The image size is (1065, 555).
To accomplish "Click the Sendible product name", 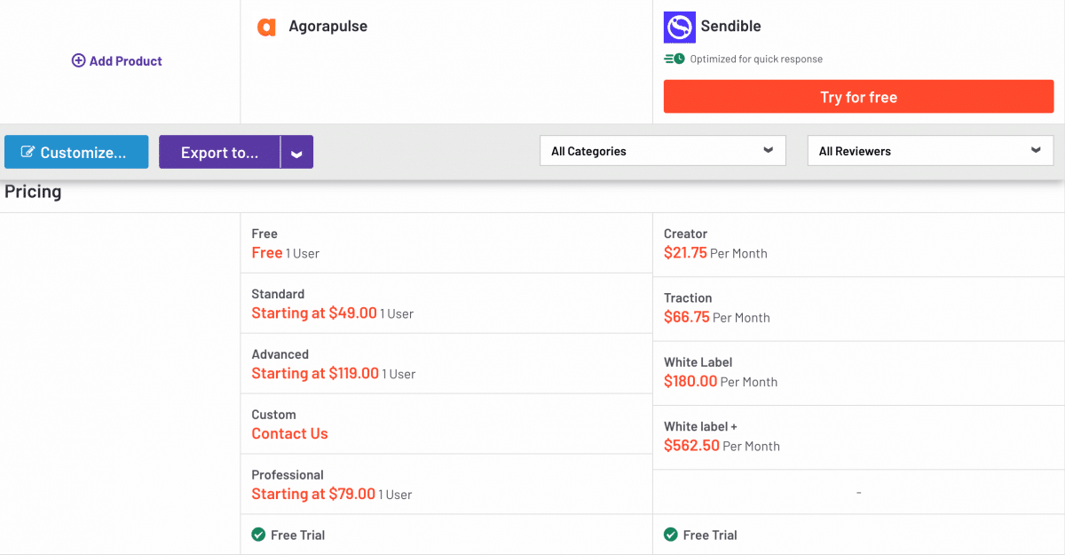I will (730, 27).
